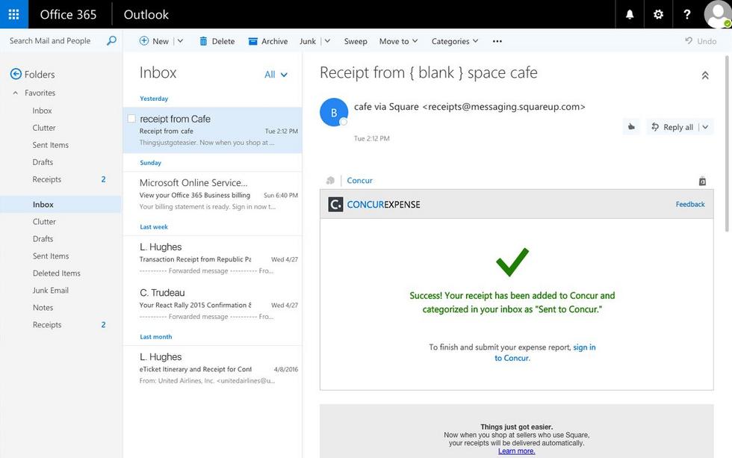This screenshot has width=732, height=458.
Task: Click the Reply all button
Action: pos(673,127)
